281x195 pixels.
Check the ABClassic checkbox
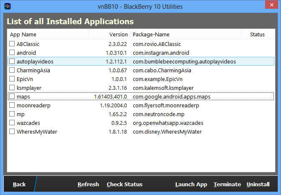coord(12,44)
